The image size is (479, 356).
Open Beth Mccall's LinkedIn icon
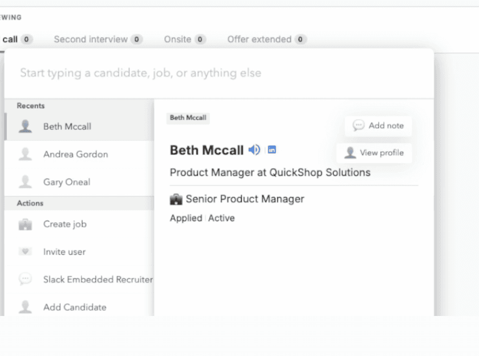pos(272,150)
